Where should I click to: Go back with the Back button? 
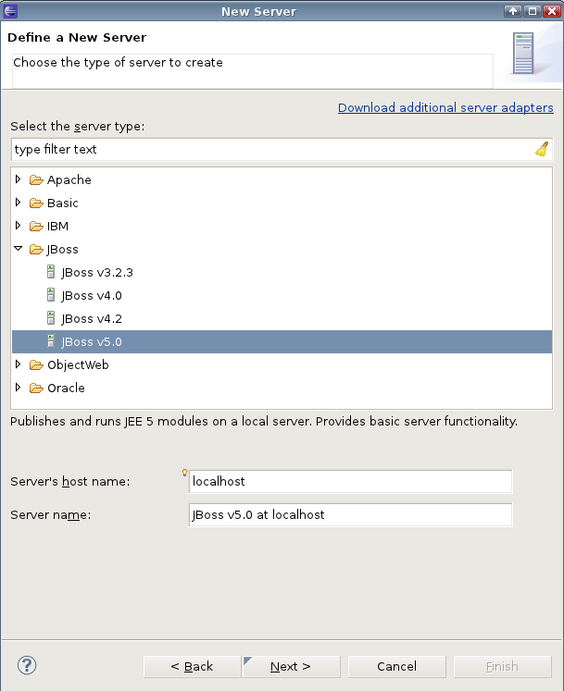pyautogui.click(x=192, y=666)
